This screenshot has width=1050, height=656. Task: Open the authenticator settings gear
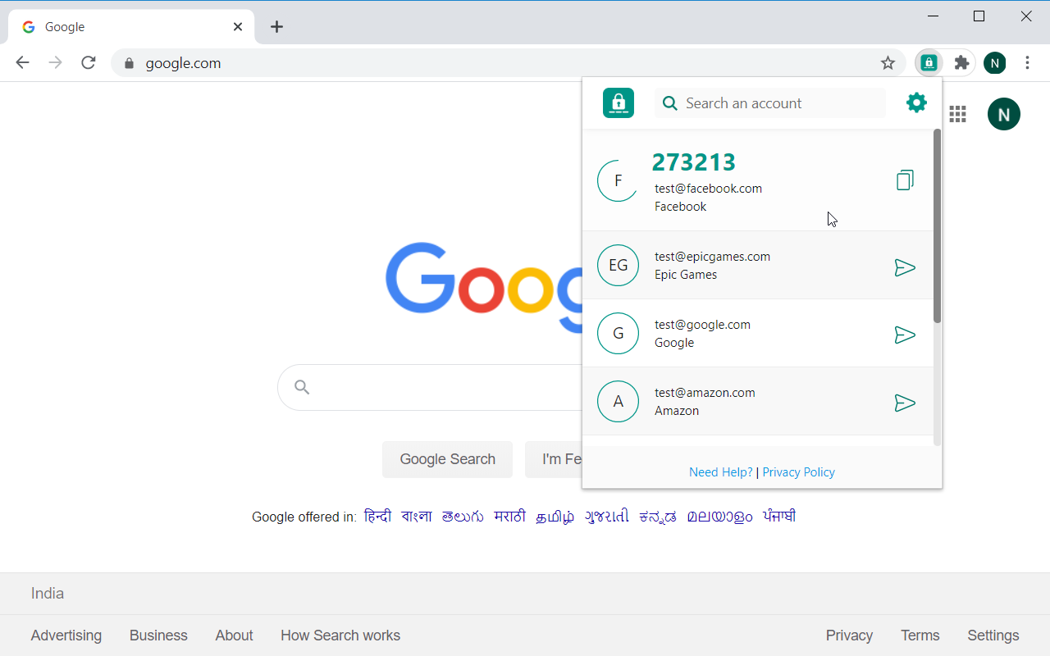[x=916, y=102]
